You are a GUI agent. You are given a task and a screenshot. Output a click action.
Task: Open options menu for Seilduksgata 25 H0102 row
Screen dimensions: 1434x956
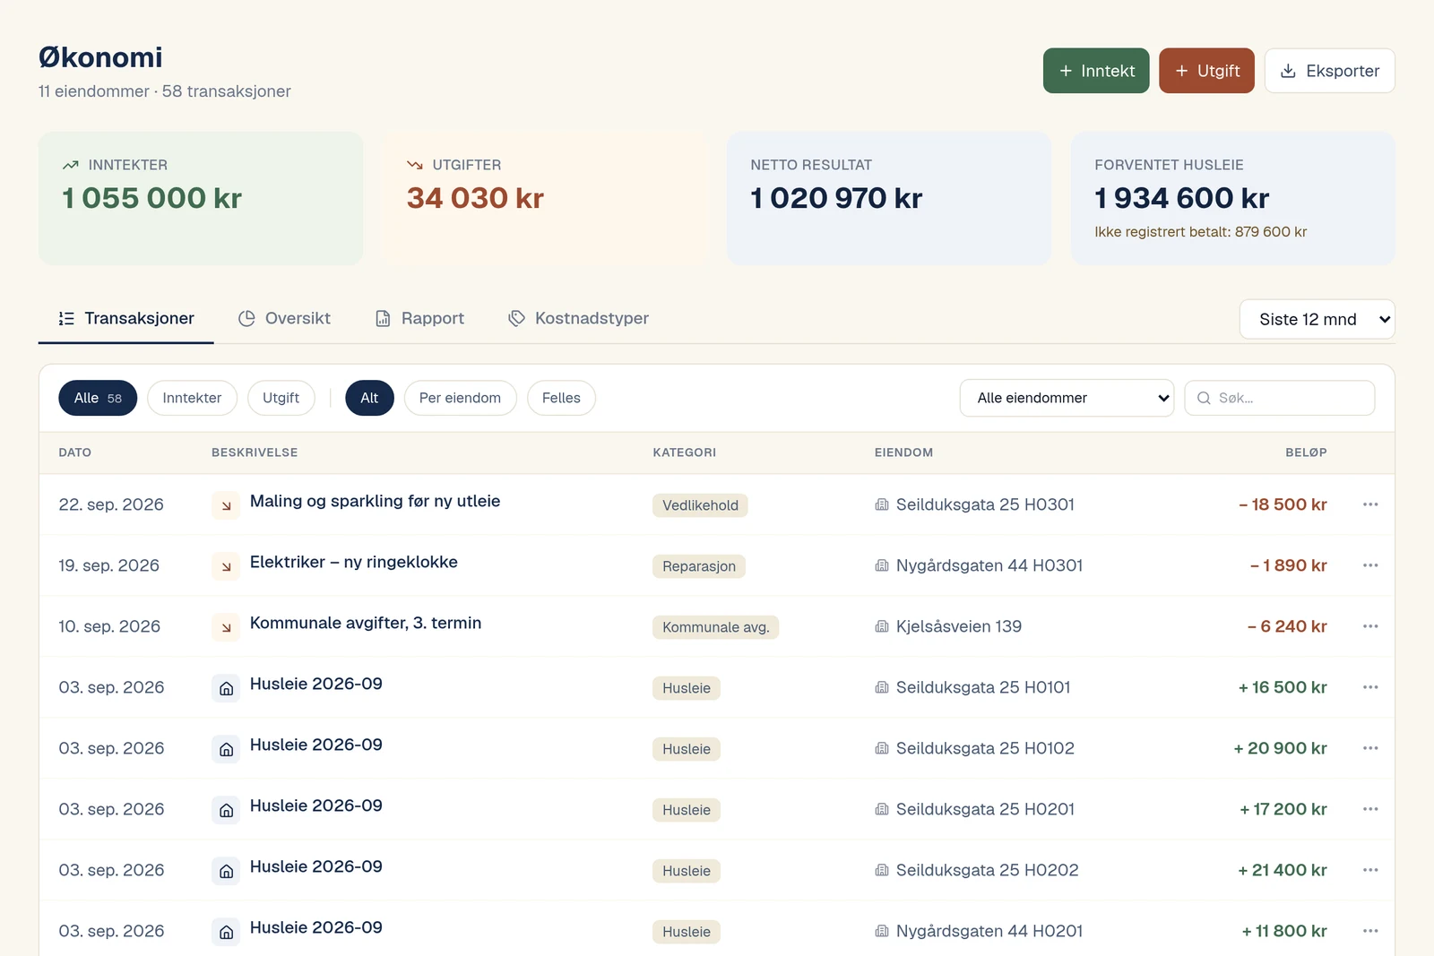(x=1369, y=748)
